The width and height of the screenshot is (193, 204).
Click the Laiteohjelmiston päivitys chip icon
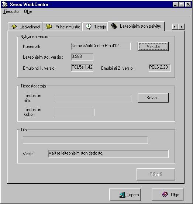(x=114, y=26)
